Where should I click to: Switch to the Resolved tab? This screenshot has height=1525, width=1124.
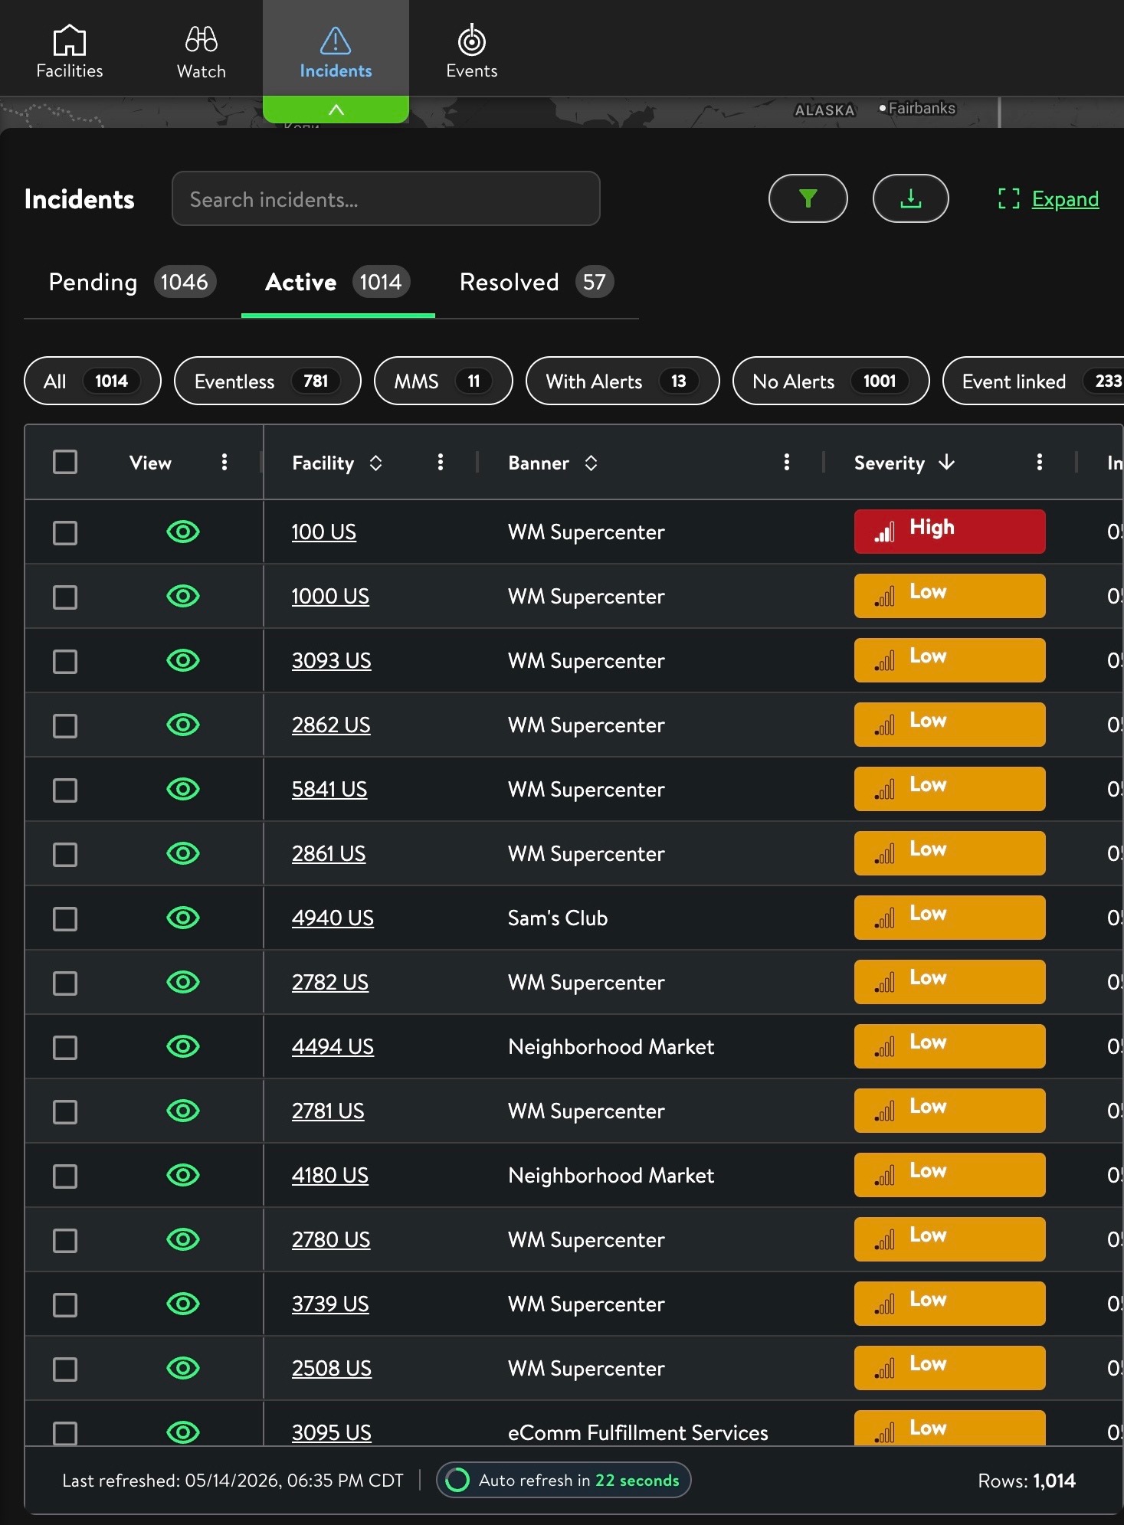(x=536, y=282)
